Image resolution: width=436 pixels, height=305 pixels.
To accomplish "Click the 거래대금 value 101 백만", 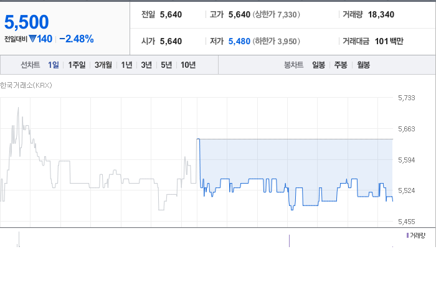I will point(389,41).
